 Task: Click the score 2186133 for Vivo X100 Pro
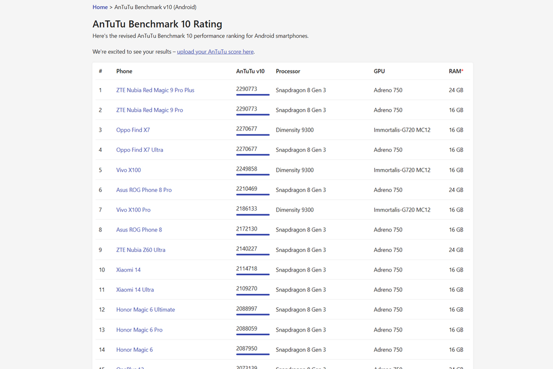247,208
